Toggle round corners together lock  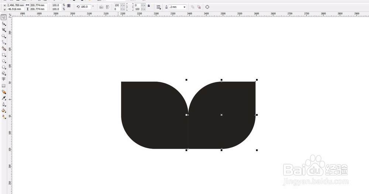coord(149,6)
